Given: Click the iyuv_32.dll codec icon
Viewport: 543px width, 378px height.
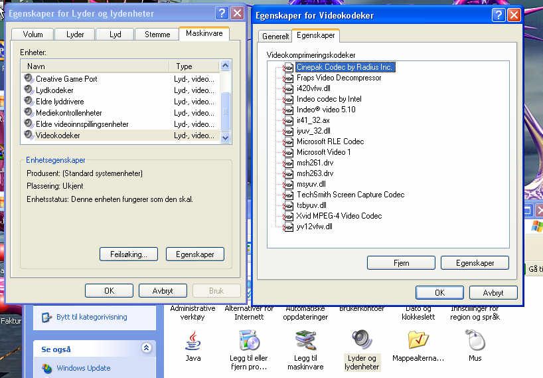Looking at the screenshot, I should tap(288, 132).
